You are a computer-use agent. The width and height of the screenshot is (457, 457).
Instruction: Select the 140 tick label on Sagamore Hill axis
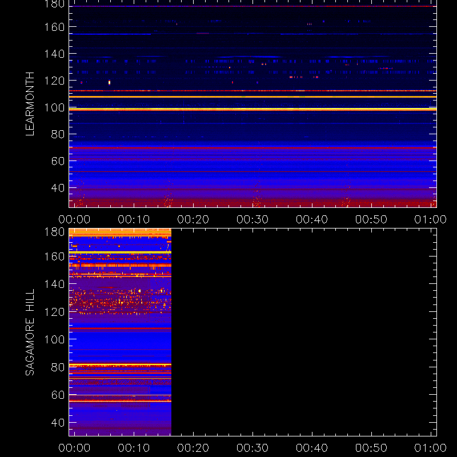coord(54,284)
